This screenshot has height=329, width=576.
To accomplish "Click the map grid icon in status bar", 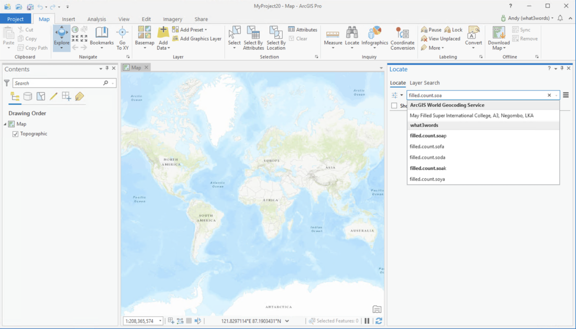I will 189,321.
